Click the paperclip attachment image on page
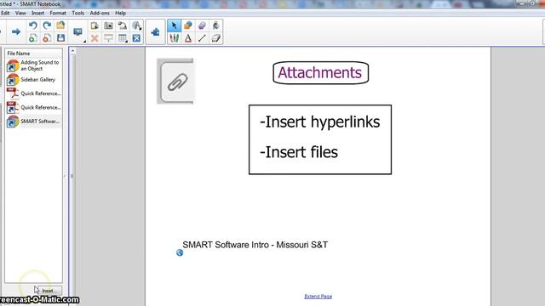545x306 pixels. [175, 82]
